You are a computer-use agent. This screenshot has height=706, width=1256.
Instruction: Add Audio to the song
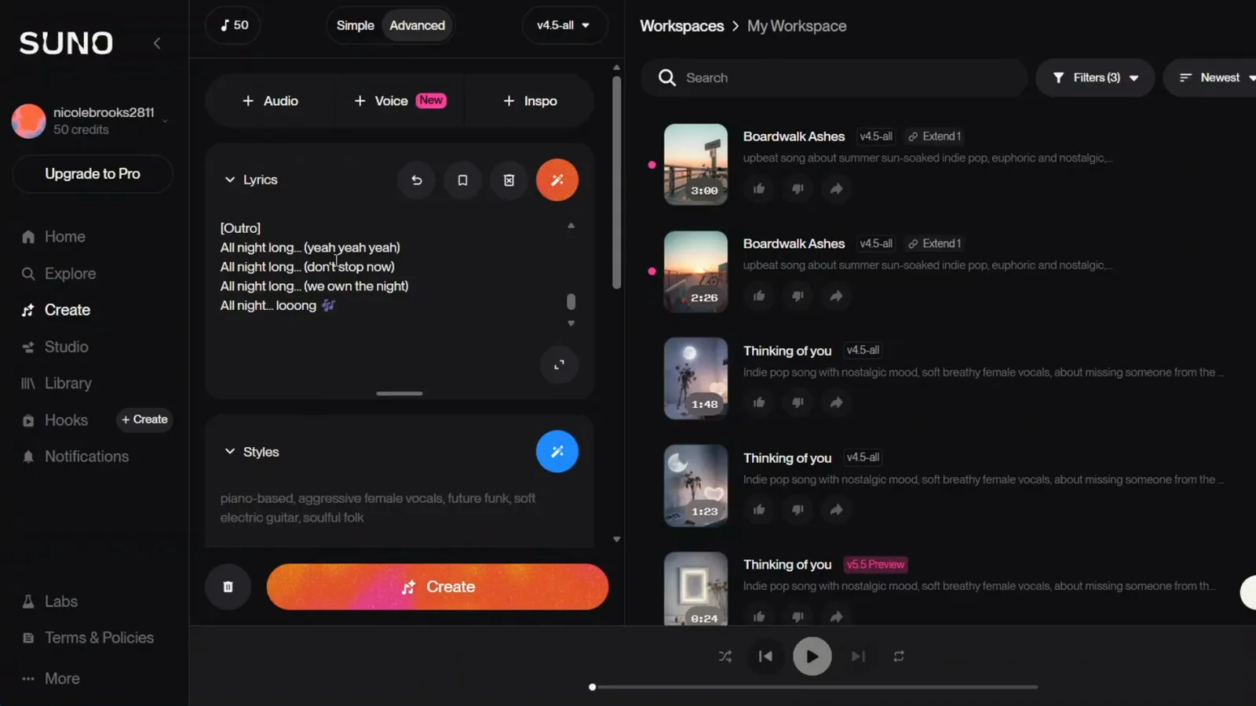coord(270,101)
